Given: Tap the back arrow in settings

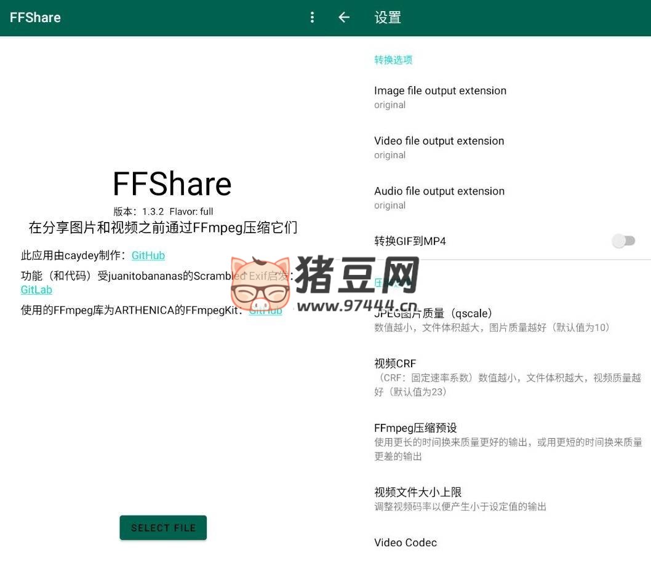Looking at the screenshot, I should click(x=344, y=17).
